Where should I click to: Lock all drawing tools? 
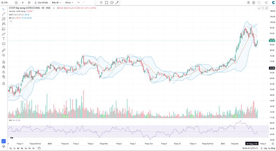4,72
